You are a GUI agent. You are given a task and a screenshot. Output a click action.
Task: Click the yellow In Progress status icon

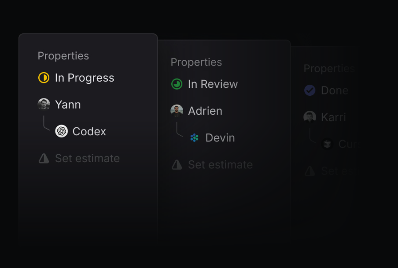click(44, 78)
